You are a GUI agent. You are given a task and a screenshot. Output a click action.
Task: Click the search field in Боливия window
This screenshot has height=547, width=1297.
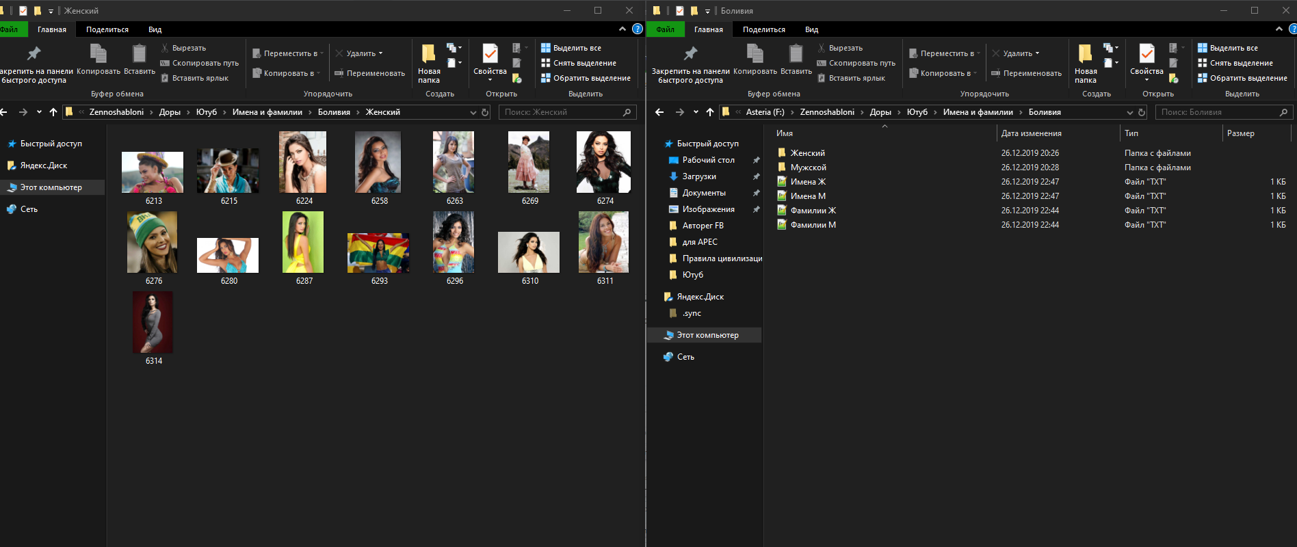point(1218,112)
